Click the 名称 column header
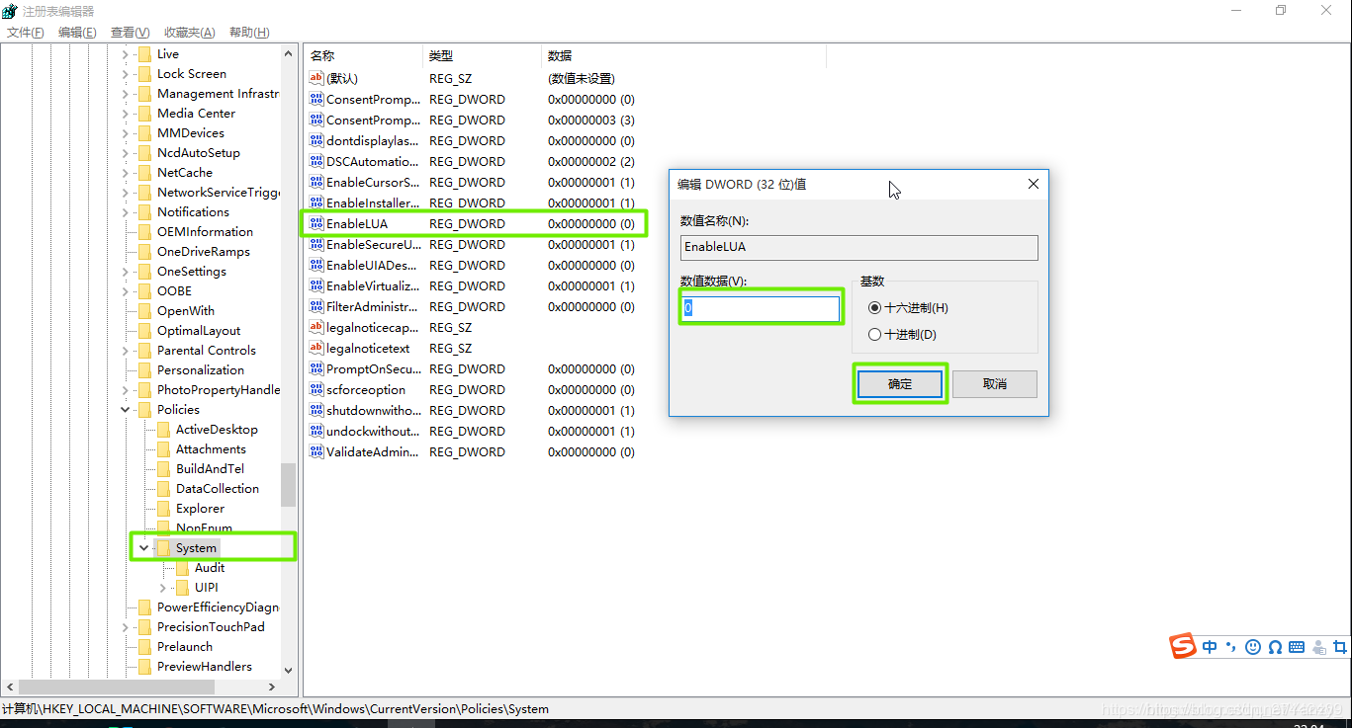 point(363,55)
